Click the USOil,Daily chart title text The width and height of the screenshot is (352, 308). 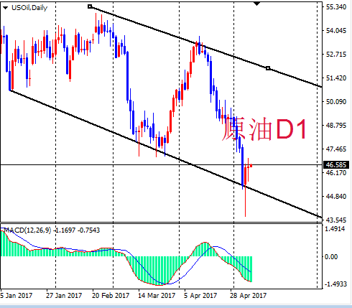click(x=29, y=8)
